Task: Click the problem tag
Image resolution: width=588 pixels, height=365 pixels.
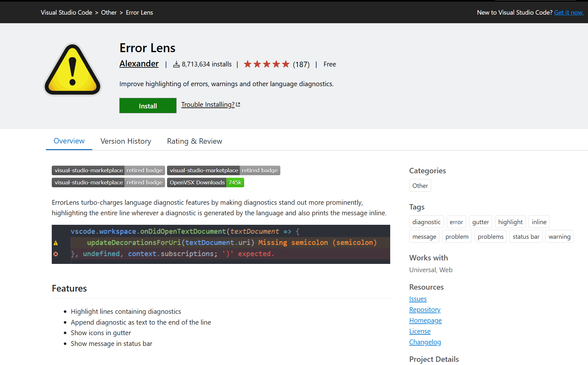Action: (457, 237)
